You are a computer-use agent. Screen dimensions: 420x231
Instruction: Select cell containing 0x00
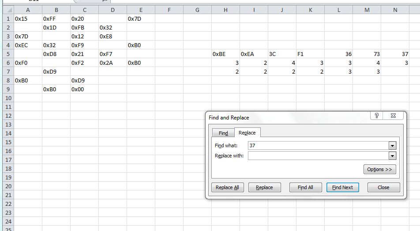(84, 89)
